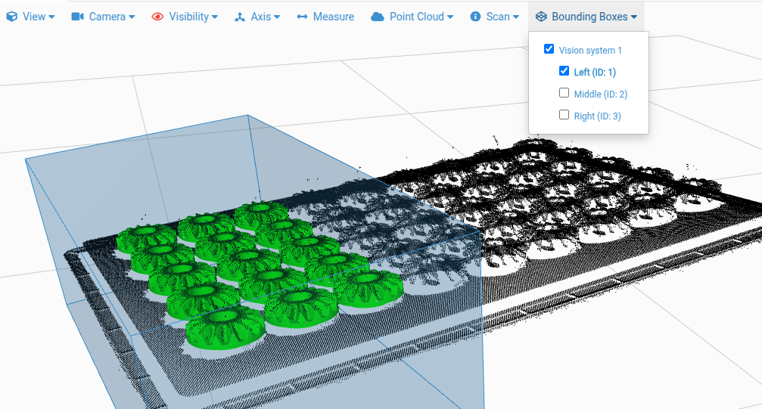Screen dimensions: 762x409
Task: Enable the Middle (ID: 2) checkbox
Action: (x=564, y=93)
